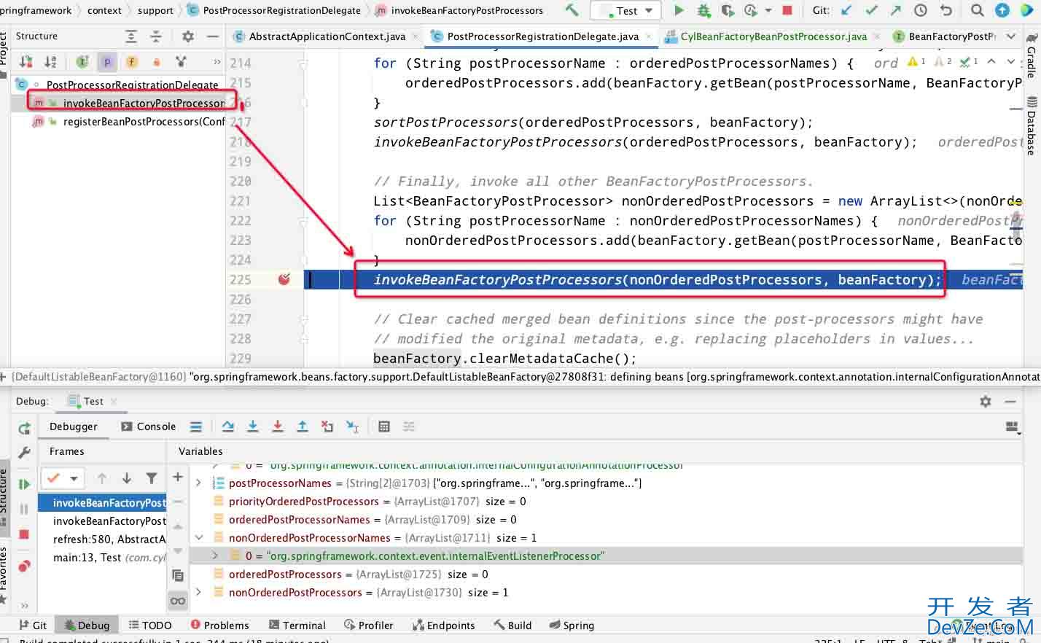1041x643 pixels.
Task: Open Structure panel gear settings
Action: click(x=188, y=36)
